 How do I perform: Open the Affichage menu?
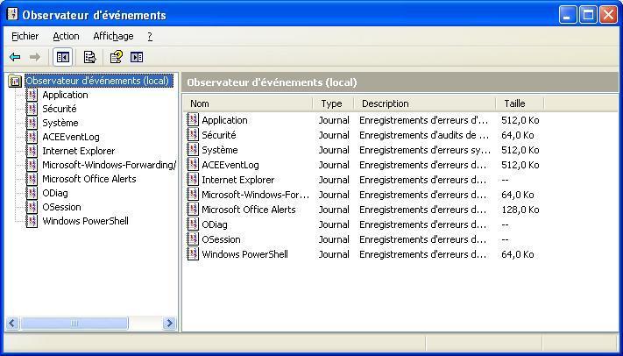(113, 36)
